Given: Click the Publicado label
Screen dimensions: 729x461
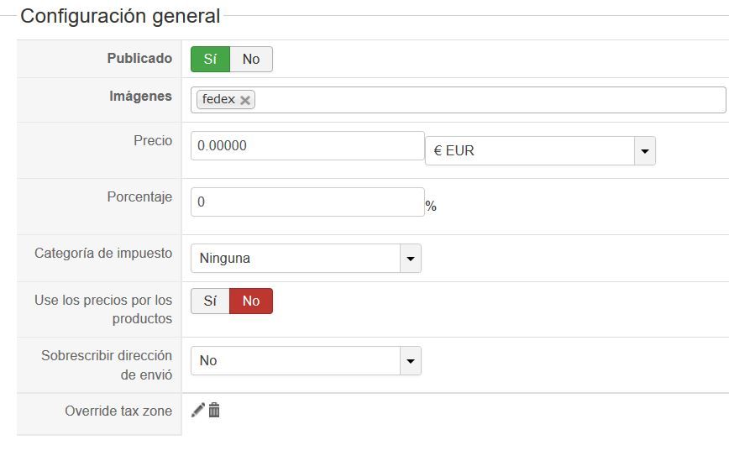Looking at the screenshot, I should [x=139, y=58].
